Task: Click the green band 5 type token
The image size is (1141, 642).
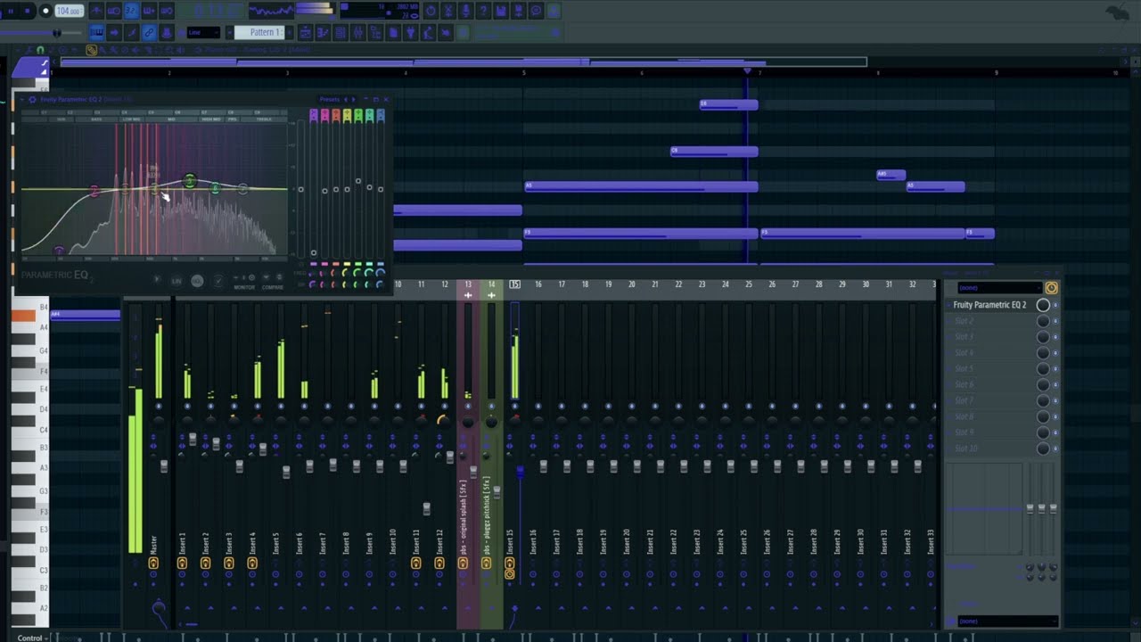Action: [x=358, y=116]
